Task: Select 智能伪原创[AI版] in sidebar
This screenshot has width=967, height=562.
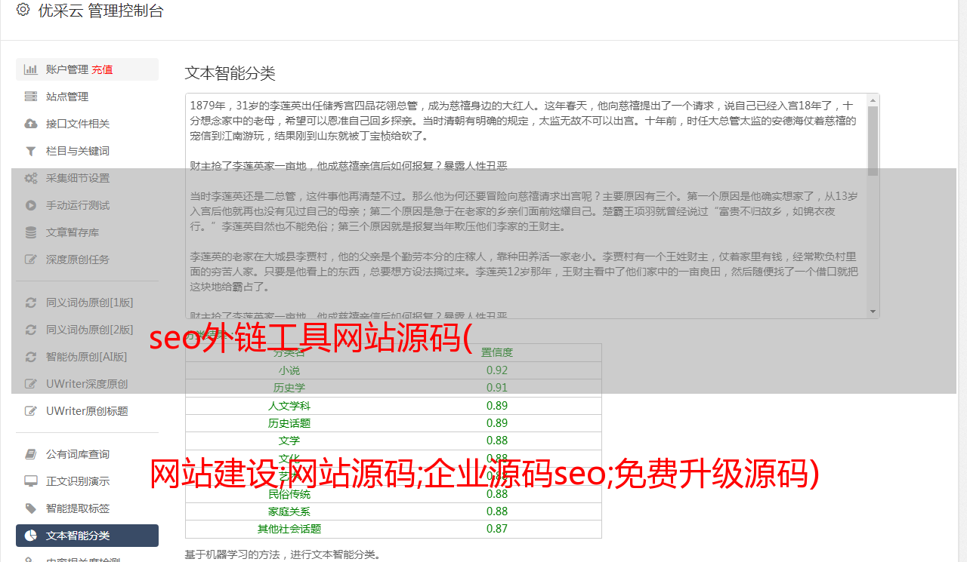Action: (x=87, y=357)
